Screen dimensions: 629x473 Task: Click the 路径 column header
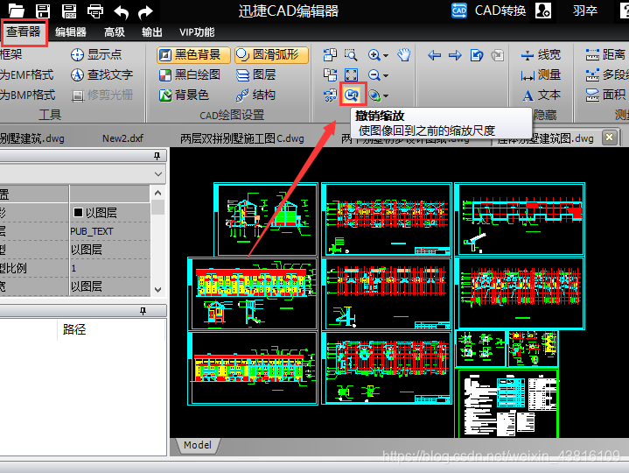tap(74, 329)
